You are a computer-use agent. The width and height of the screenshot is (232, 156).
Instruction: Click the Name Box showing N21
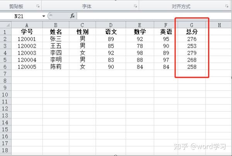(21, 16)
